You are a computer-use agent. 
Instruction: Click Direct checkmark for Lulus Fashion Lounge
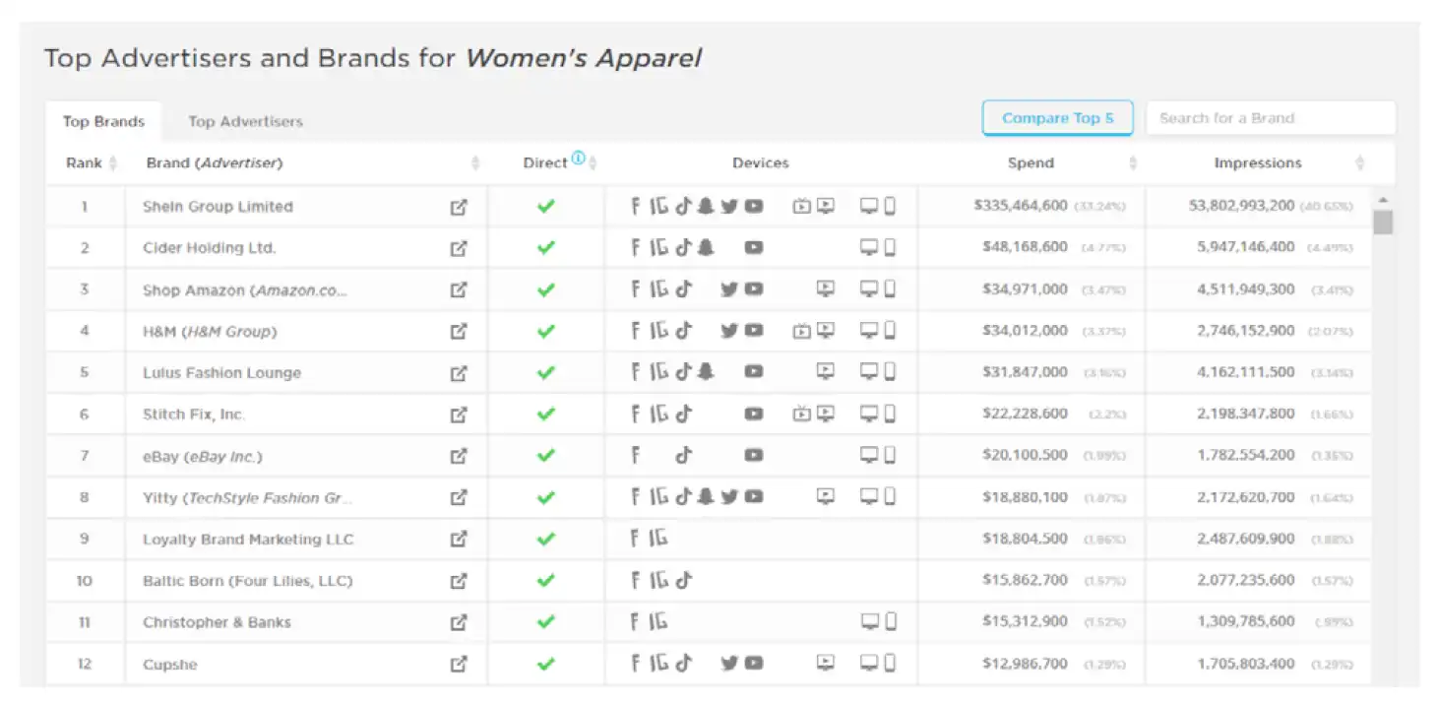tap(545, 372)
